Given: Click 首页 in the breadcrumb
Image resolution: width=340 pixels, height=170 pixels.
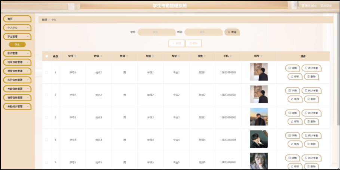Looking at the screenshot, I should coord(45,20).
